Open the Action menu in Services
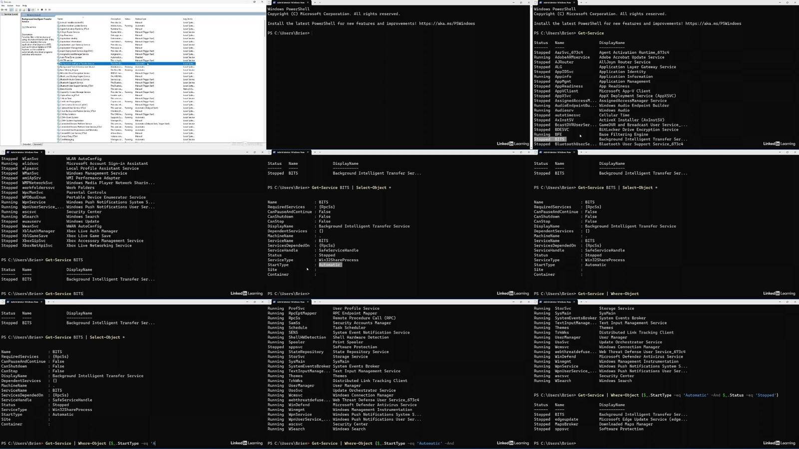The width and height of the screenshot is (799, 449). [x=10, y=5]
